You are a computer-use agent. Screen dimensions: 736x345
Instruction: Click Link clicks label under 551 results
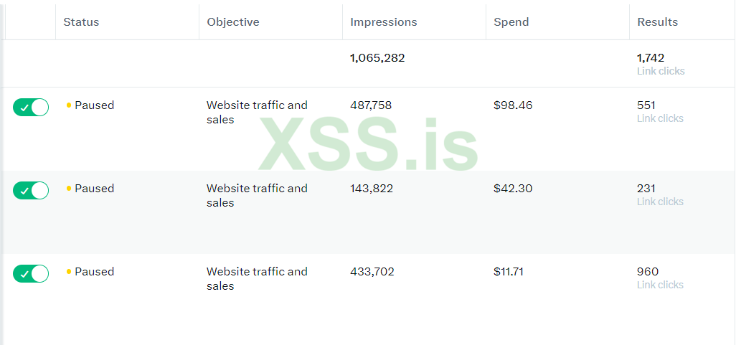tap(661, 118)
